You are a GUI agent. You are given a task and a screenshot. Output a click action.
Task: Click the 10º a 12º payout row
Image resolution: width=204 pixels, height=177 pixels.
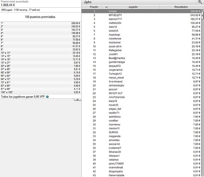tap(40, 53)
